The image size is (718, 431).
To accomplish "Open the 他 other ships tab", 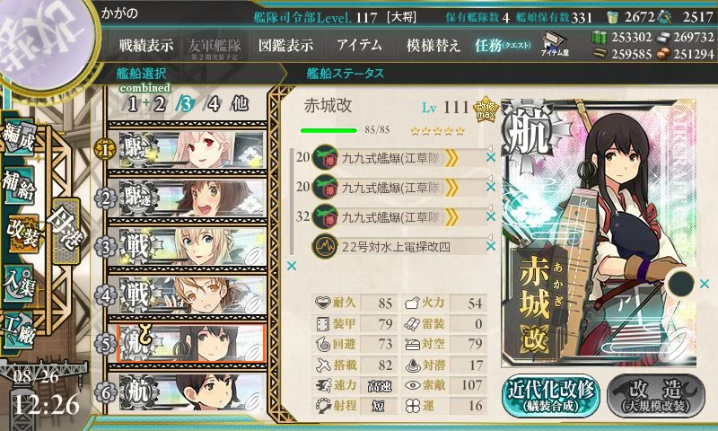I will [x=240, y=104].
